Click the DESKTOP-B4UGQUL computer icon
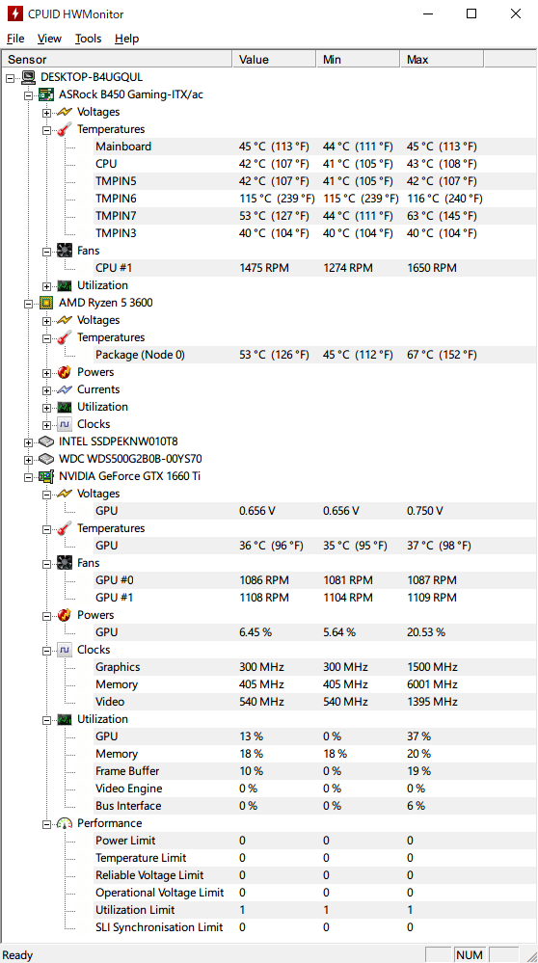The height and width of the screenshot is (963, 538). [28, 77]
